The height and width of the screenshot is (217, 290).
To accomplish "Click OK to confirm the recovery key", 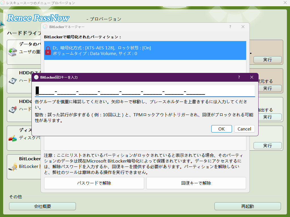I will click(221, 128).
